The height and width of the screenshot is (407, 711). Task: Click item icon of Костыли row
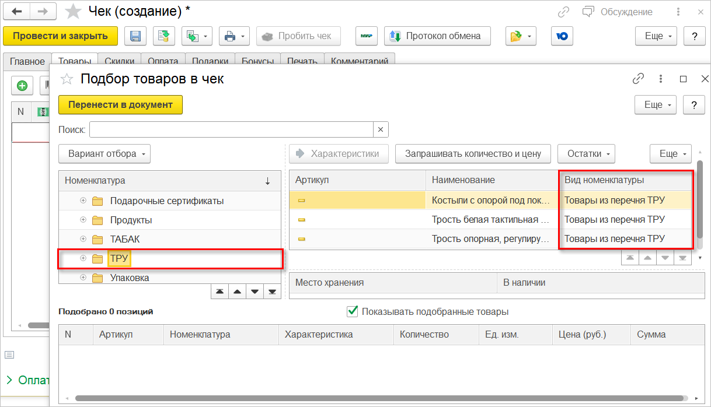302,201
